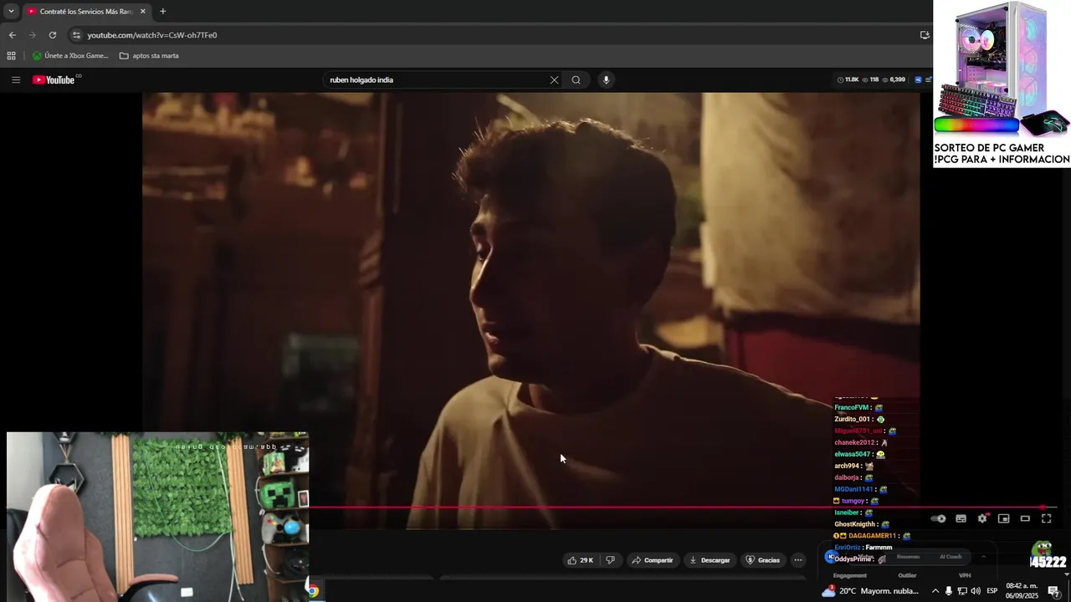Open the Windows notification center icon
The width and height of the screenshot is (1071, 602).
pos(1053,591)
